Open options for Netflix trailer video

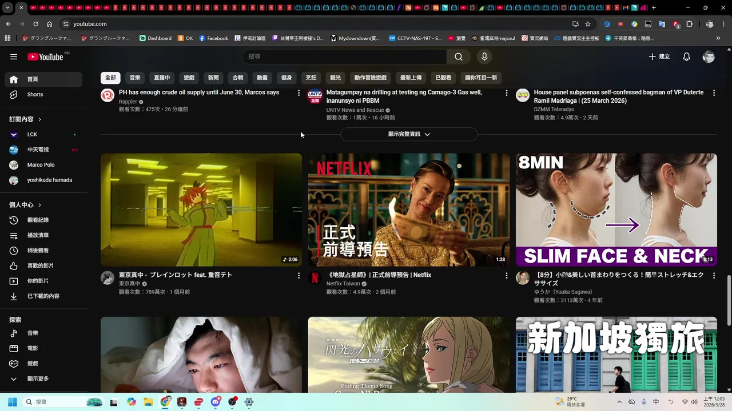coord(506,275)
